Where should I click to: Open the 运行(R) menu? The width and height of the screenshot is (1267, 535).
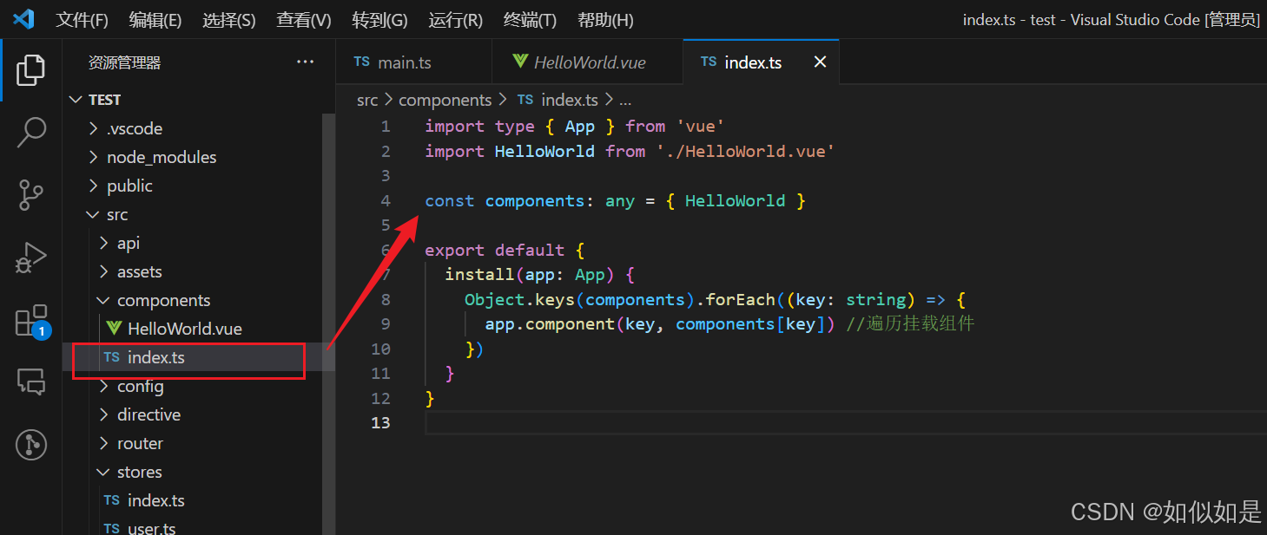click(455, 19)
